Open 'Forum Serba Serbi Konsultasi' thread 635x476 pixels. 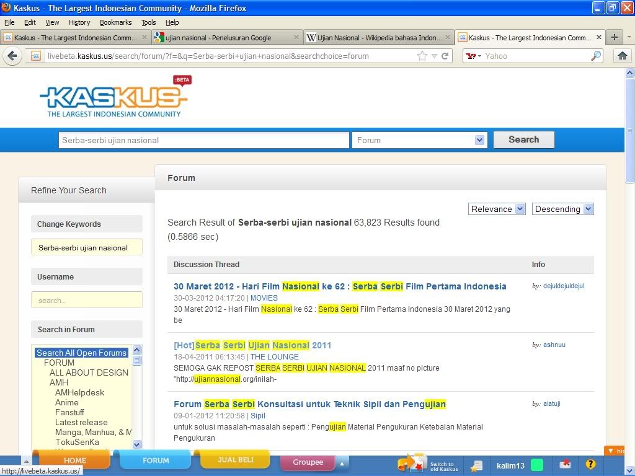point(310,404)
